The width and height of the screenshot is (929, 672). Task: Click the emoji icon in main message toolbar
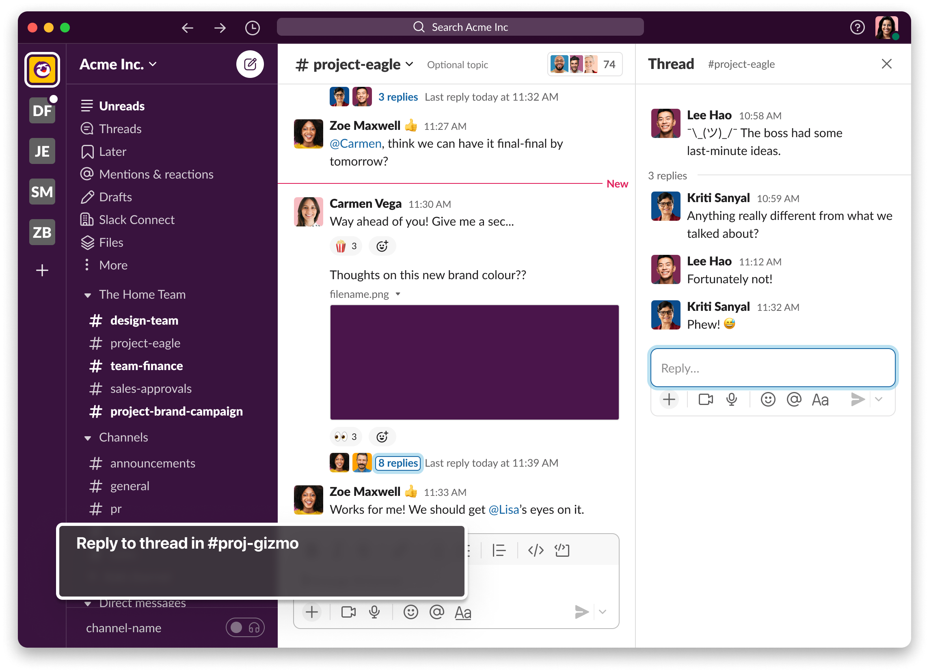point(410,612)
